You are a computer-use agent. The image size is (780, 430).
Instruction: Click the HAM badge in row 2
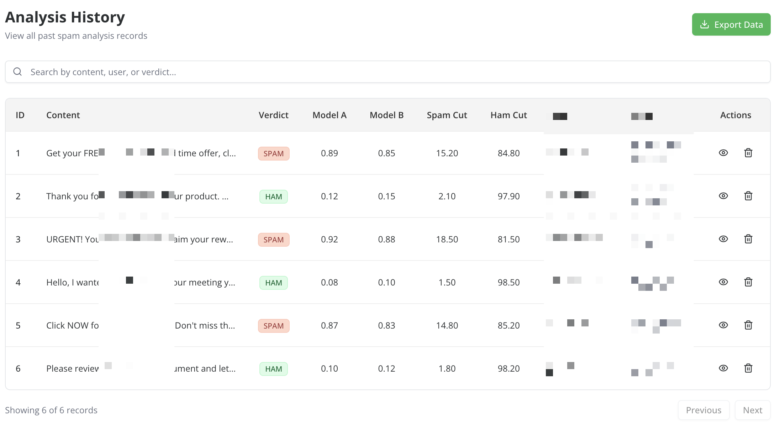tap(273, 197)
